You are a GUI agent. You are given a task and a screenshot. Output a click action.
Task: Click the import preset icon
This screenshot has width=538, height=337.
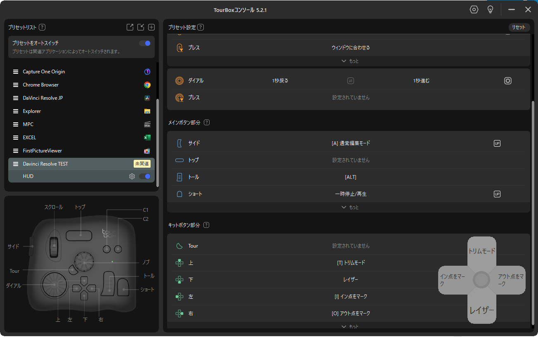pyautogui.click(x=141, y=27)
